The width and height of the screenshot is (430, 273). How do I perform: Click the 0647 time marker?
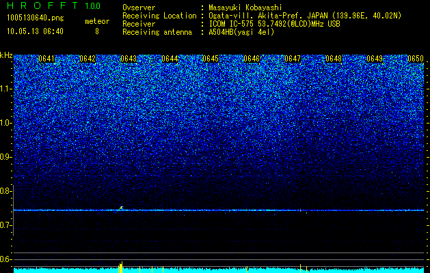click(293, 59)
